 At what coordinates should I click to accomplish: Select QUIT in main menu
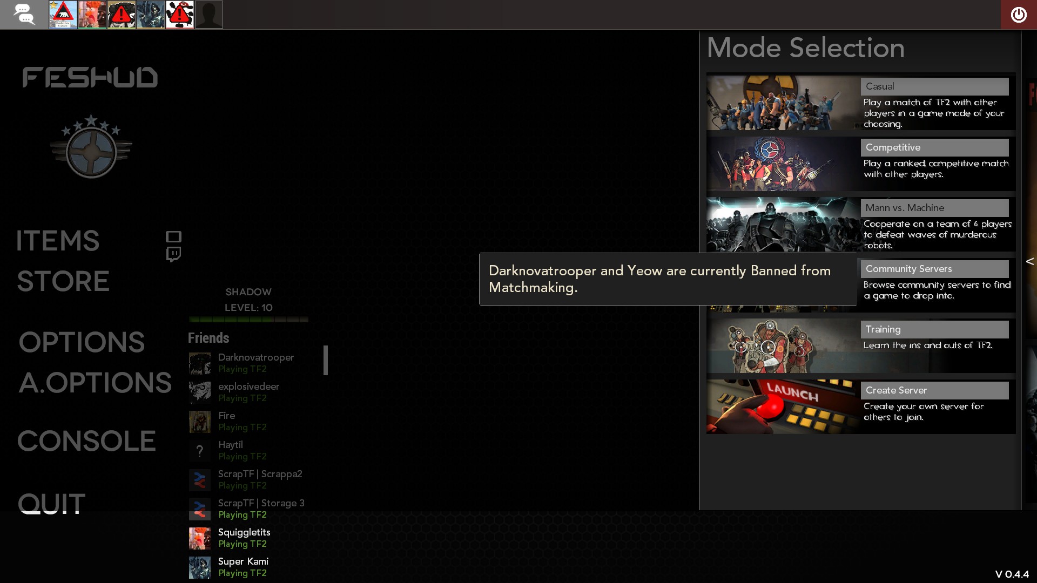click(x=51, y=503)
